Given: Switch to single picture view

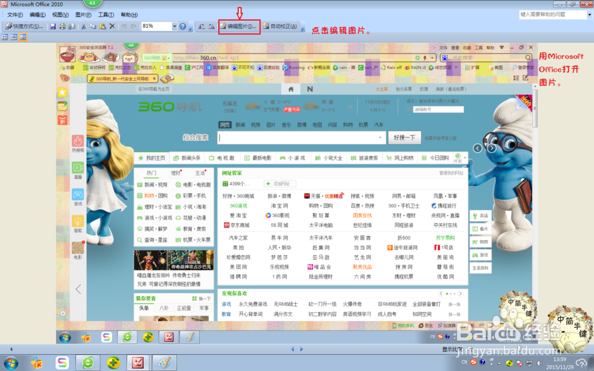Looking at the screenshot, I should click(23, 37).
